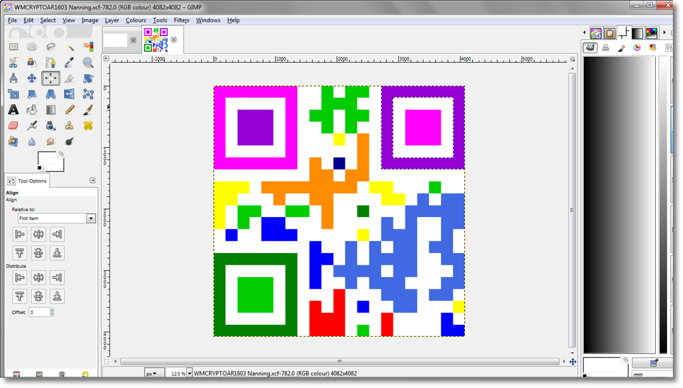
Task: Open the Select menu
Action: coord(48,20)
